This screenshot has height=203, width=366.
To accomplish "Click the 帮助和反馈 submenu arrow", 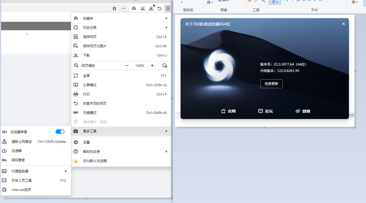I will point(166,151).
